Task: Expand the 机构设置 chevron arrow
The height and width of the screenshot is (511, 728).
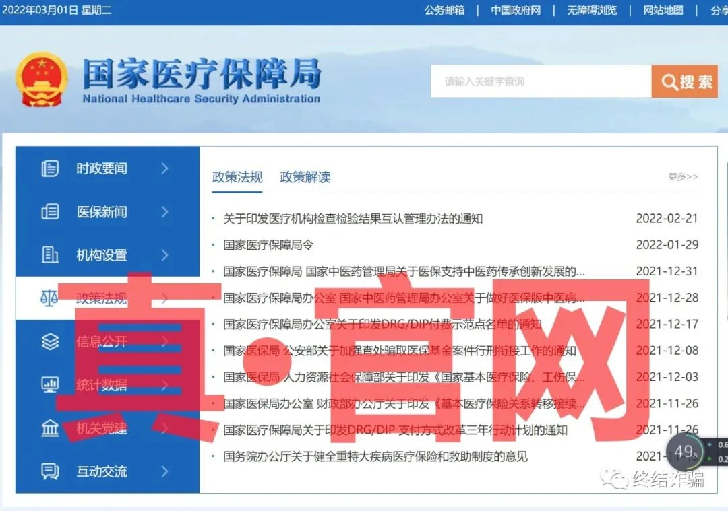Action: tap(165, 255)
